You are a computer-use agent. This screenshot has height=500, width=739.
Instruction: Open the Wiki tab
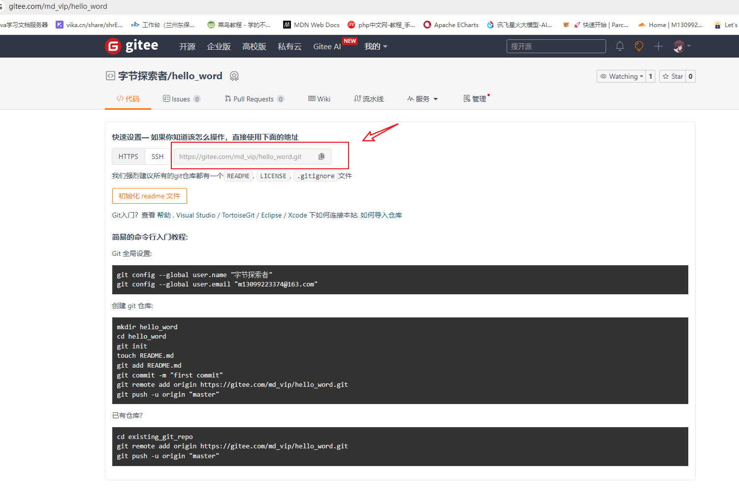pos(320,99)
